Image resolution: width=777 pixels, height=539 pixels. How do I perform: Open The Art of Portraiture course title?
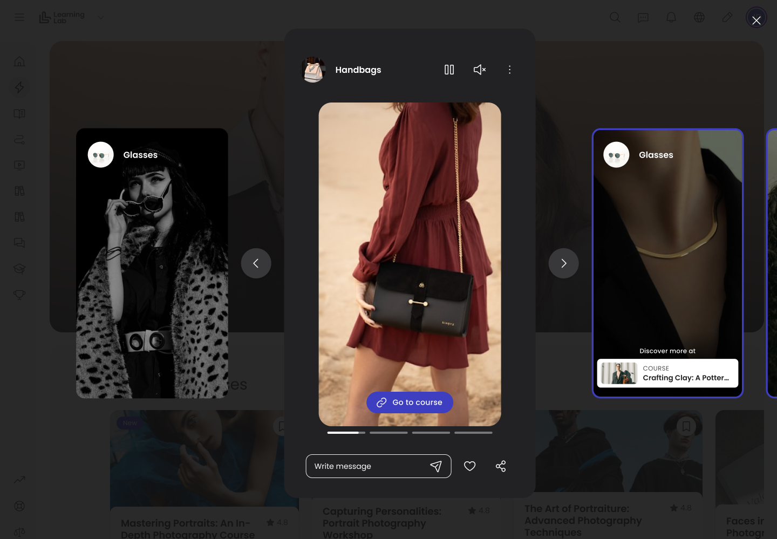(583, 520)
